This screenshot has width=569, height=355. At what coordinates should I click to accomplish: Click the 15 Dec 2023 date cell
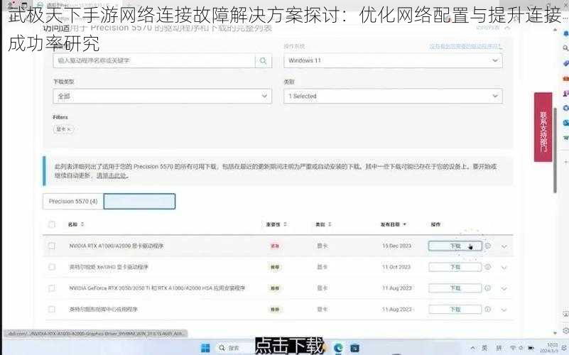(396, 246)
